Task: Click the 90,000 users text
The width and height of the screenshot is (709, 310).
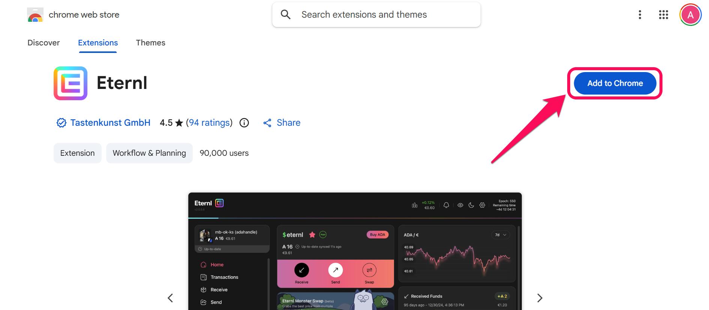Action: tap(224, 153)
